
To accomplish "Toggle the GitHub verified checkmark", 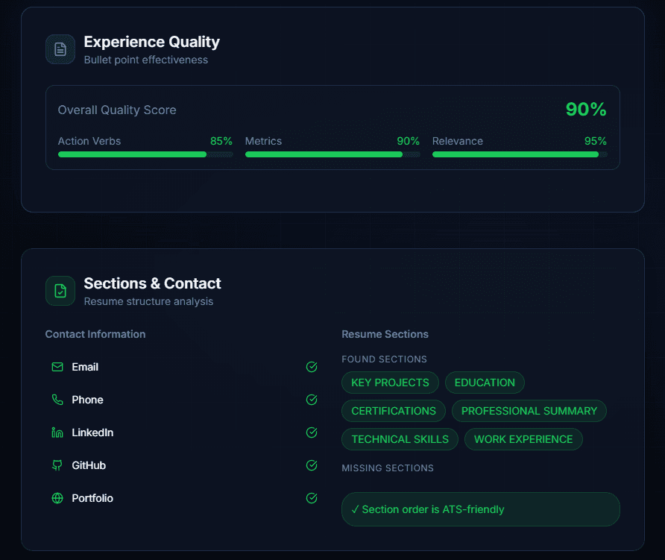I will (312, 465).
